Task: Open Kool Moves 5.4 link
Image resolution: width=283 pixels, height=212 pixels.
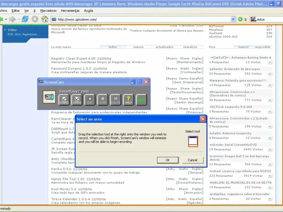Action: click(64, 189)
